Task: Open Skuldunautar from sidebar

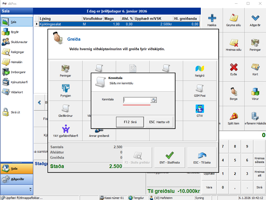Action: 16,42
